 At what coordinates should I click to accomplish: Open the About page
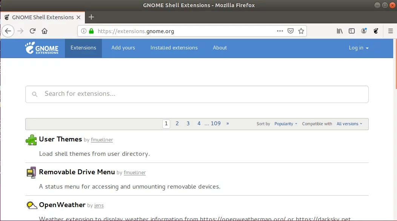point(220,48)
